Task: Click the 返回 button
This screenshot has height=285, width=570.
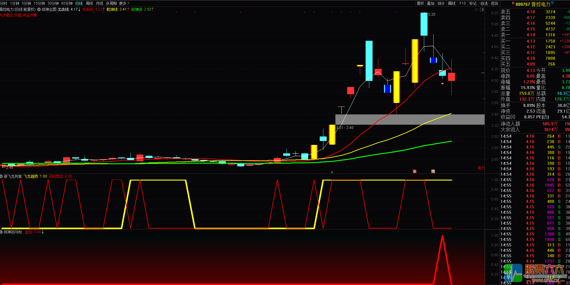Action: pos(495,3)
